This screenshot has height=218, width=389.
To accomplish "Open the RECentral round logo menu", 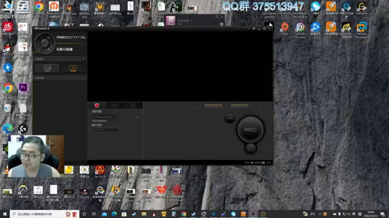I will tap(45, 43).
